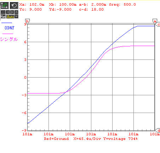
Task: Enable Auto scaling mode
Action: (x=10, y=17)
